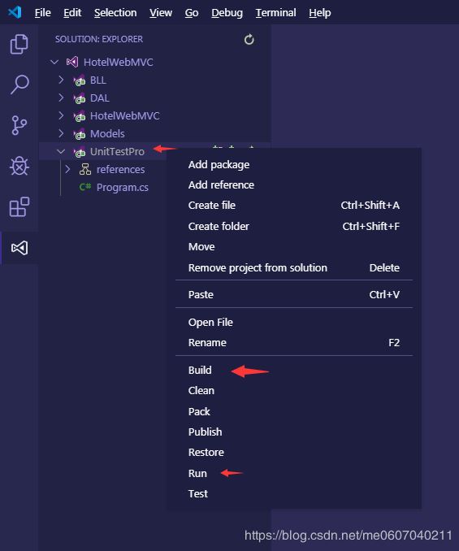Image resolution: width=459 pixels, height=551 pixels.
Task: Choose Build from the context menu
Action: pos(200,370)
